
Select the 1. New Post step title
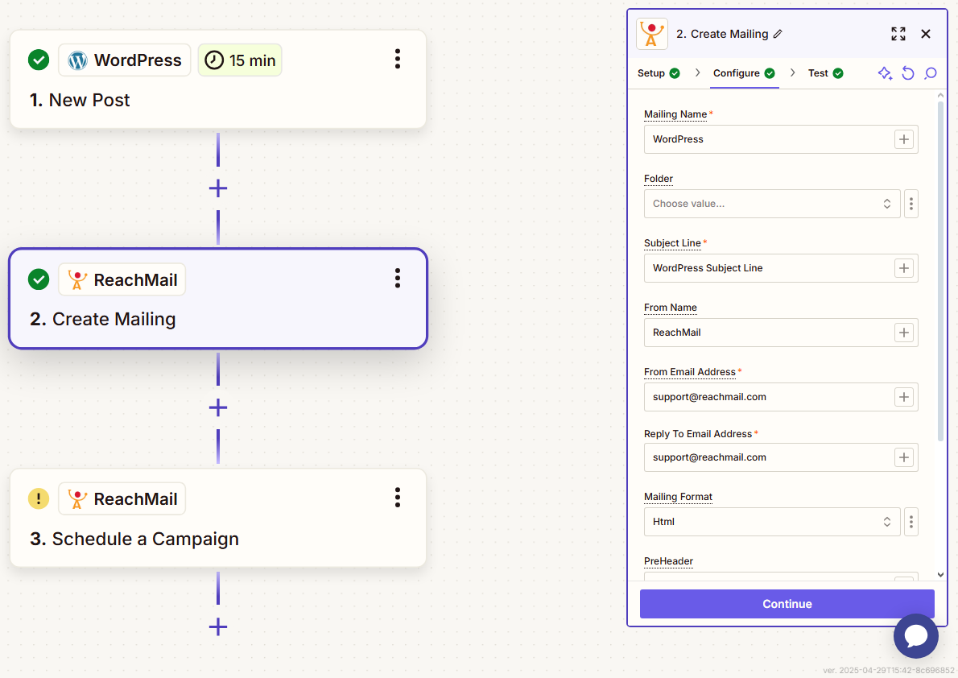(x=80, y=100)
